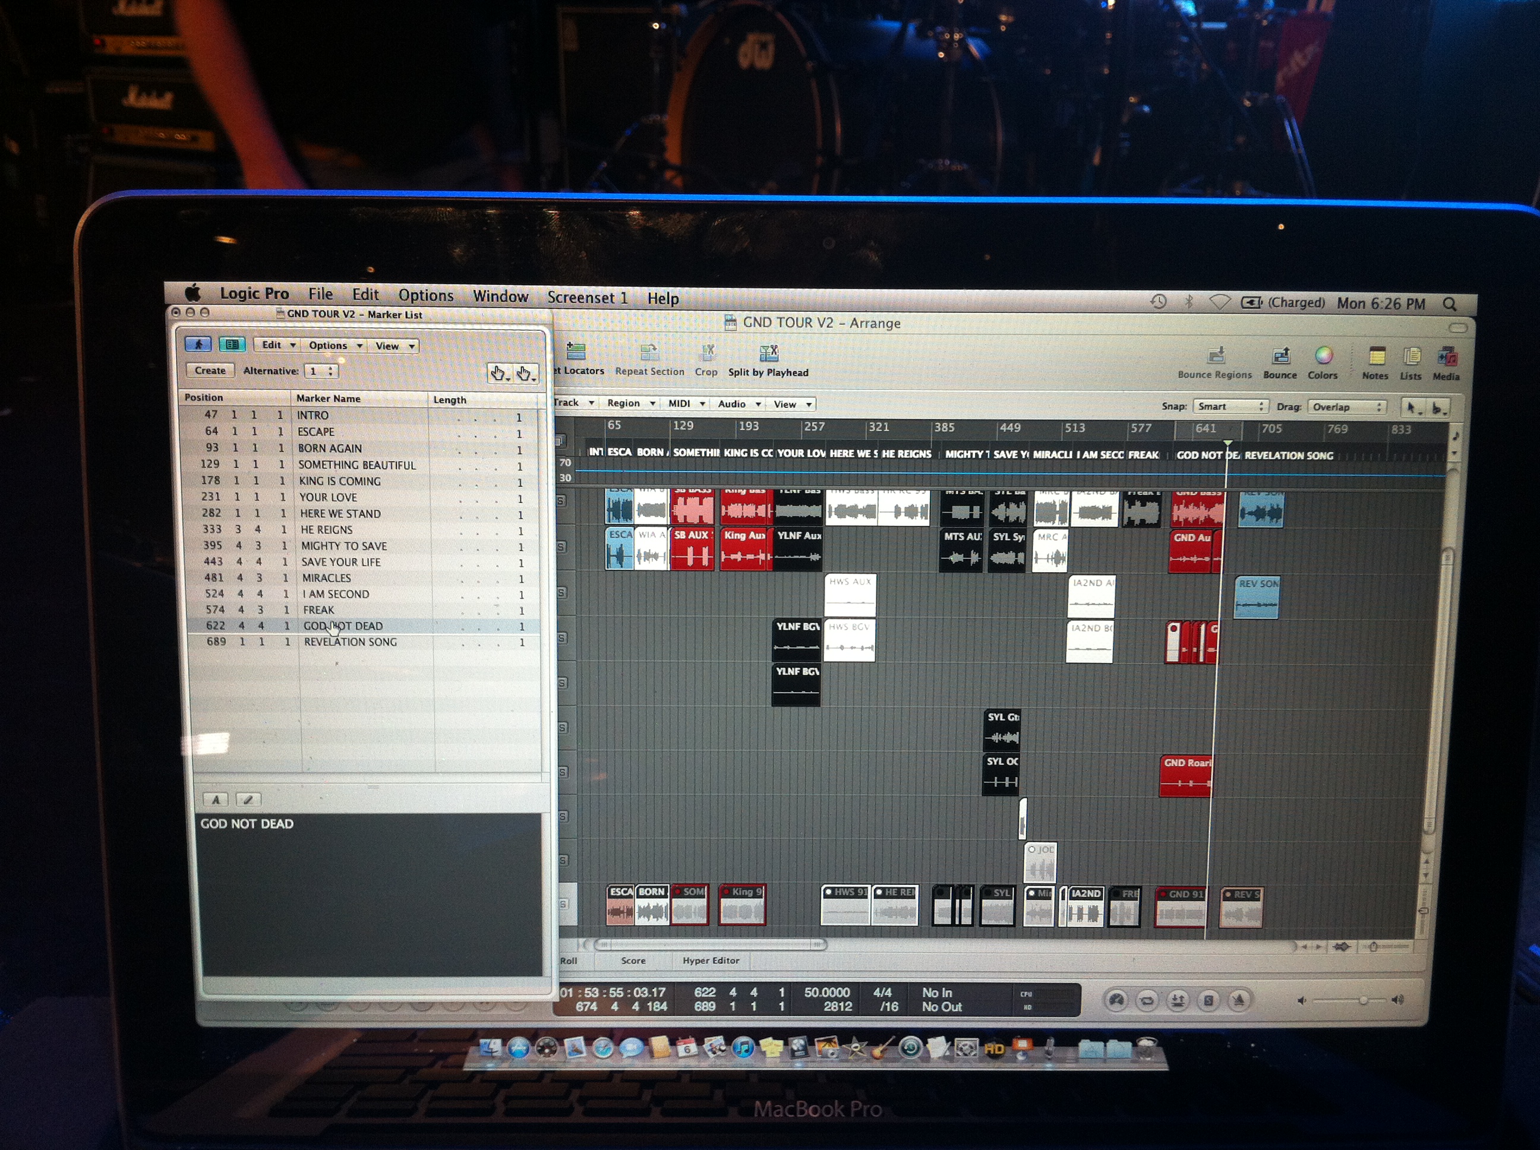This screenshot has width=1540, height=1150.
Task: Open the Options menu in the menu bar
Action: pos(425,295)
